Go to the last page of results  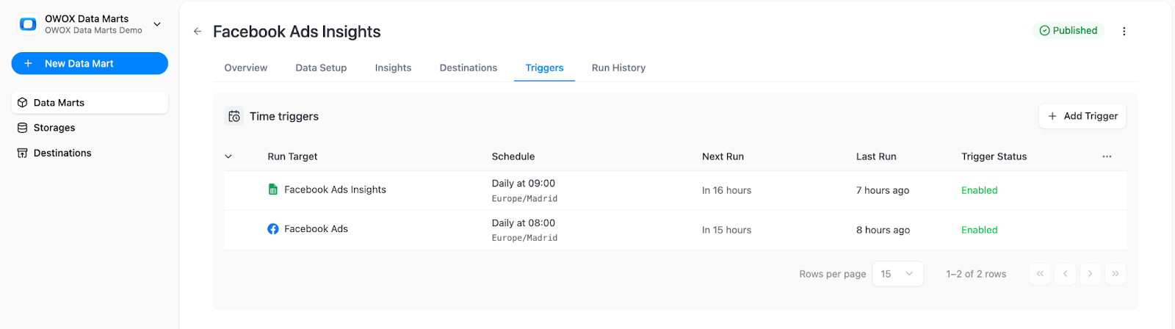1116,274
